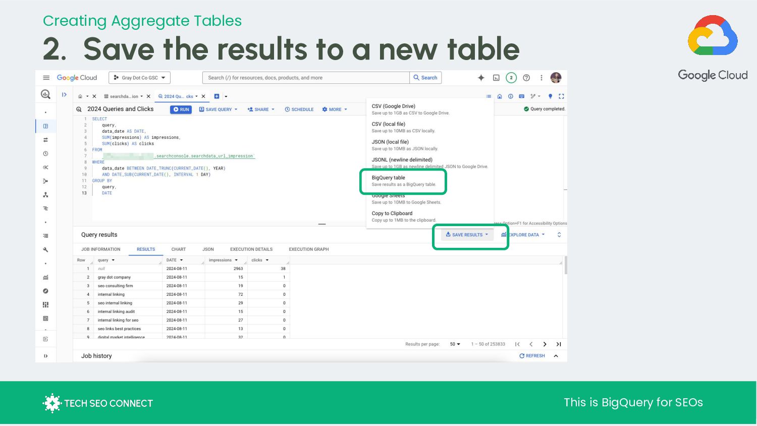Image resolution: width=757 pixels, height=426 pixels.
Task: Click the lightbulb icon in editor toolbar
Action: [550, 96]
